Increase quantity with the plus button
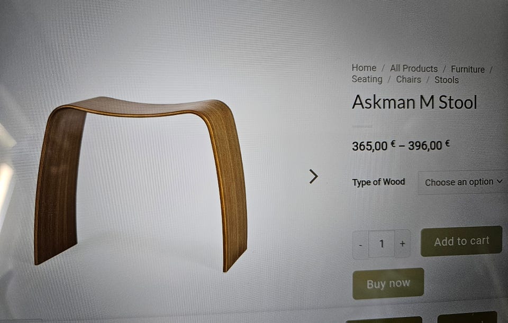This screenshot has width=508, height=323. click(x=402, y=243)
